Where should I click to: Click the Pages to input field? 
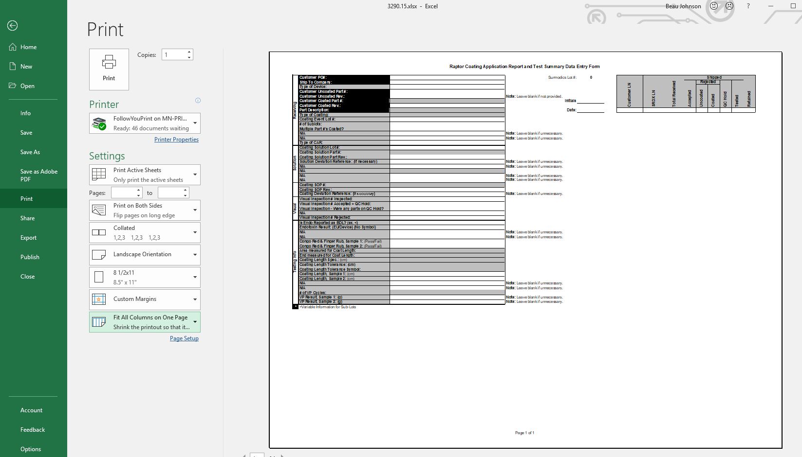170,193
